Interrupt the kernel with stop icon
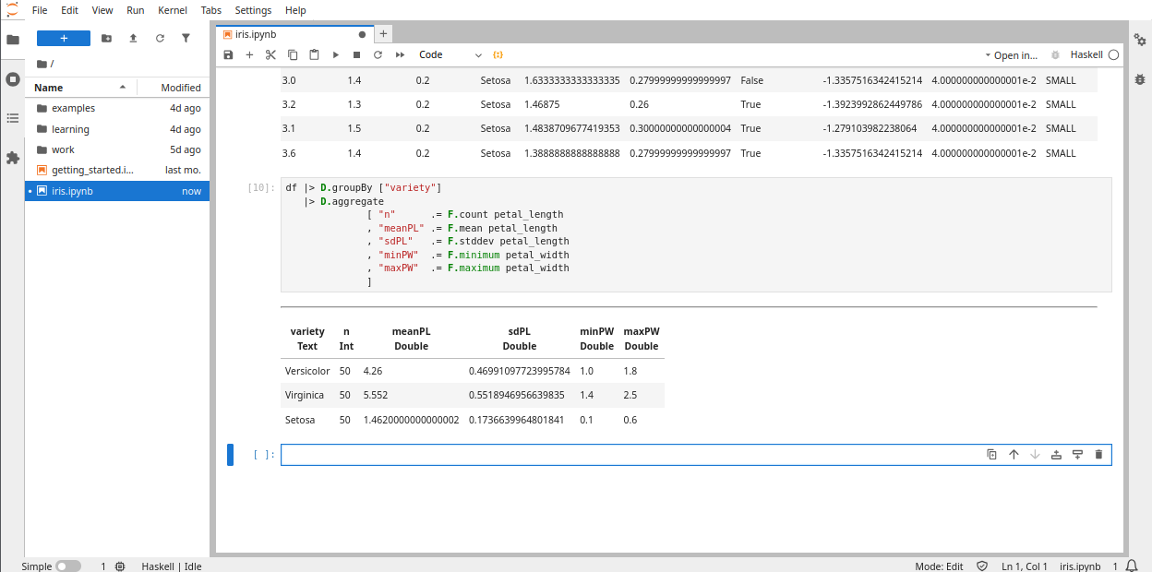This screenshot has width=1152, height=572. [356, 55]
